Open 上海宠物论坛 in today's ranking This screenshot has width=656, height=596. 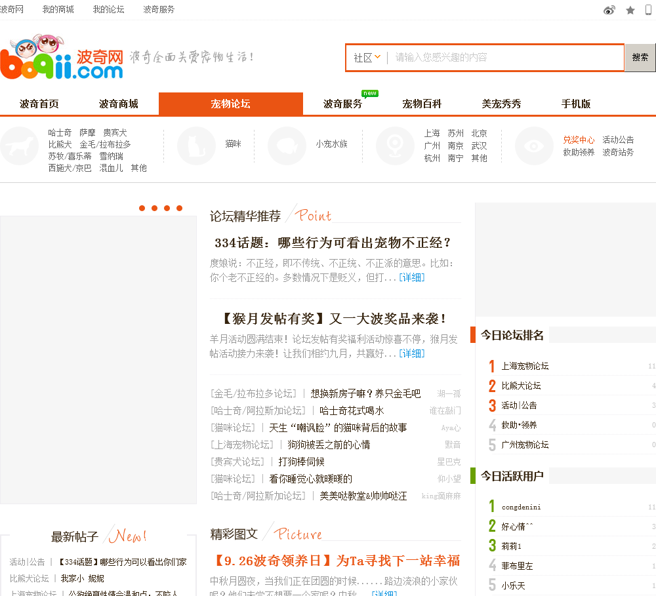click(525, 366)
